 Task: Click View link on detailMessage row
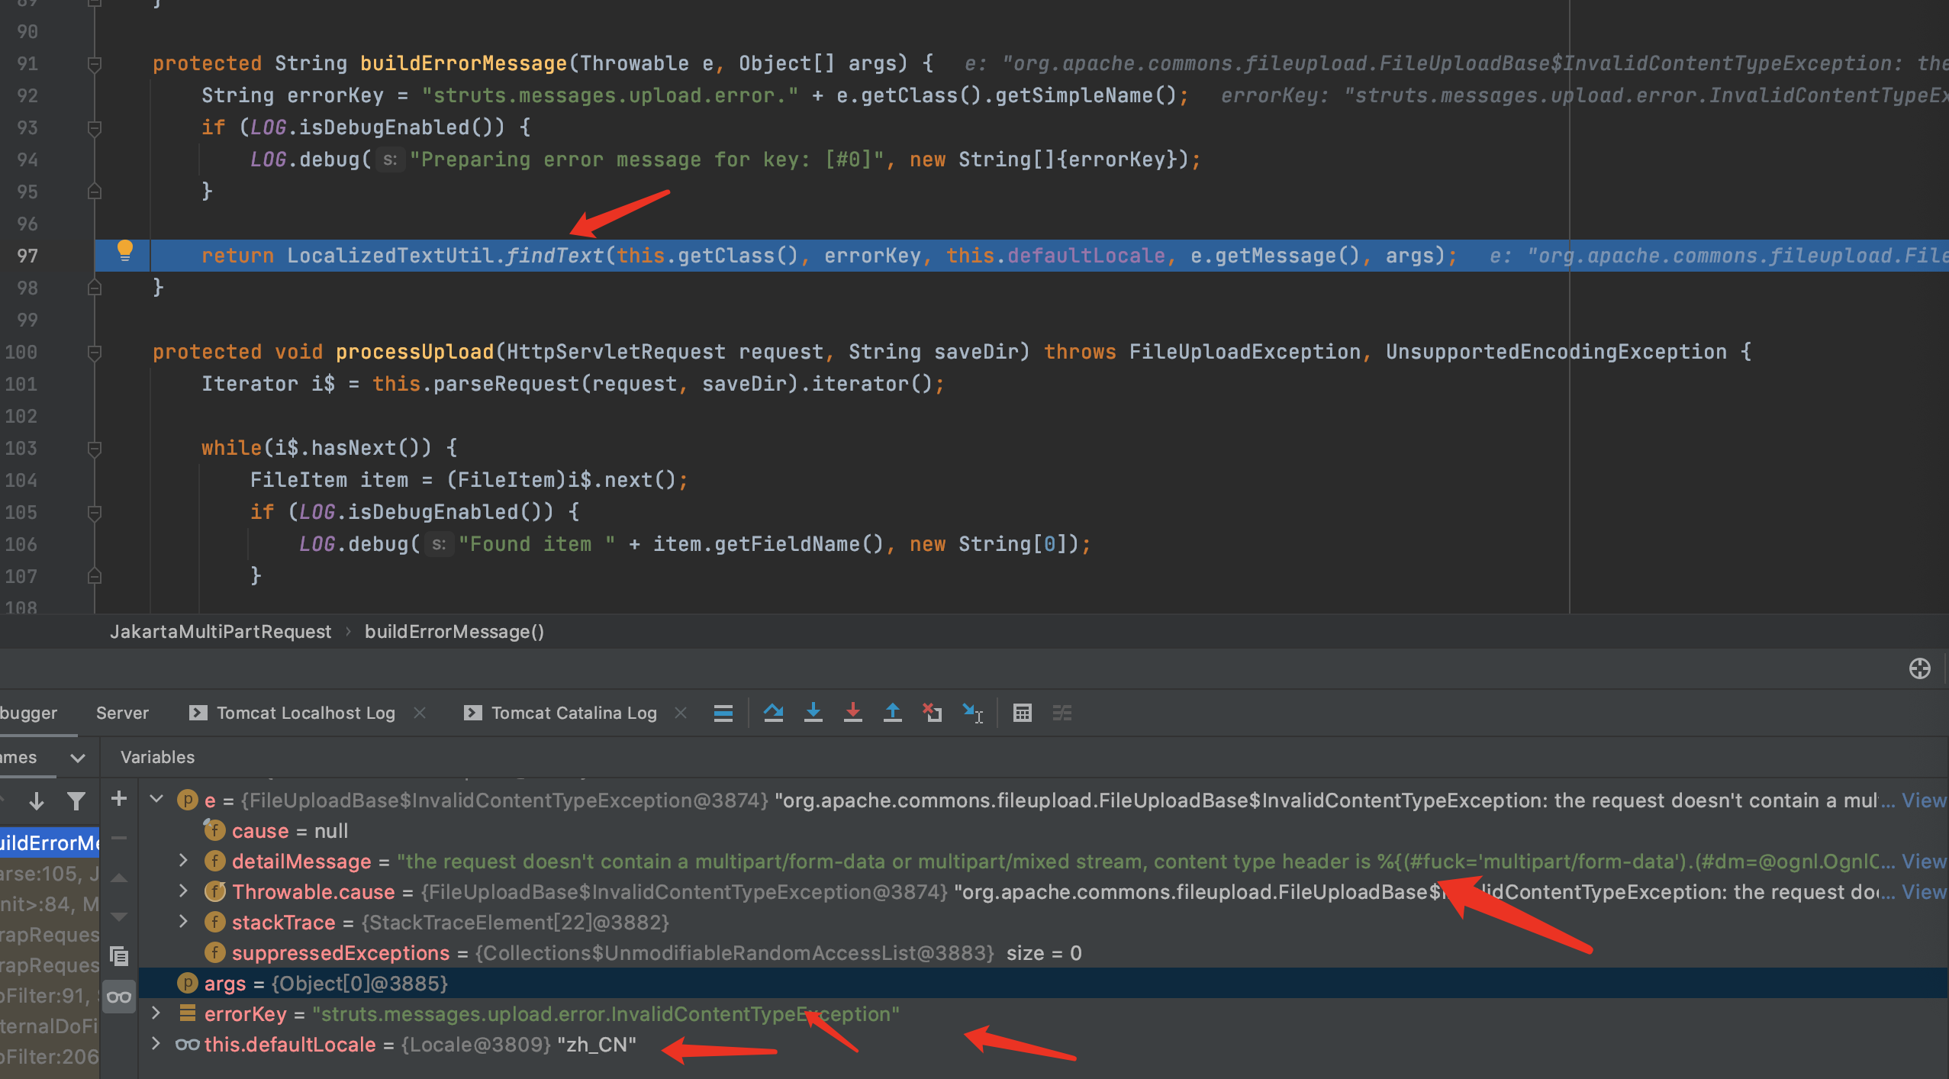click(x=1924, y=861)
